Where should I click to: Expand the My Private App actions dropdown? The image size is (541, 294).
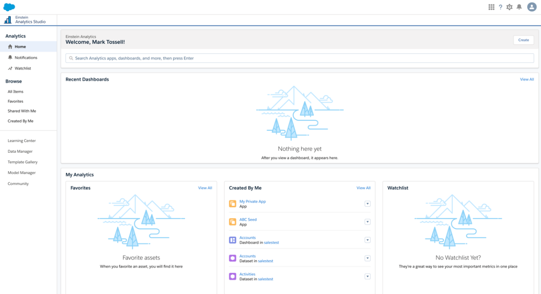click(x=368, y=204)
